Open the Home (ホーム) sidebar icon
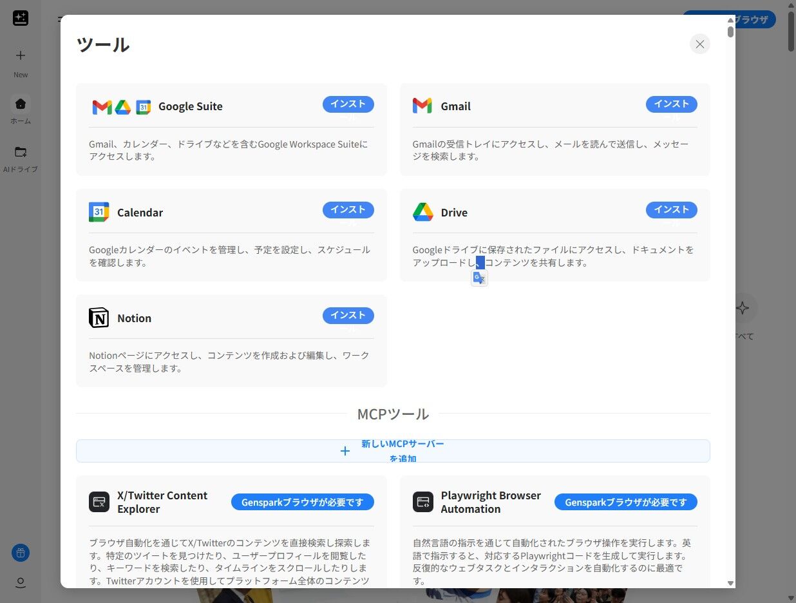The image size is (796, 603). coord(21,104)
